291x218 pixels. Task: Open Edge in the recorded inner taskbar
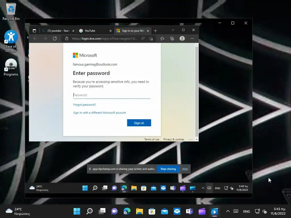124,188
